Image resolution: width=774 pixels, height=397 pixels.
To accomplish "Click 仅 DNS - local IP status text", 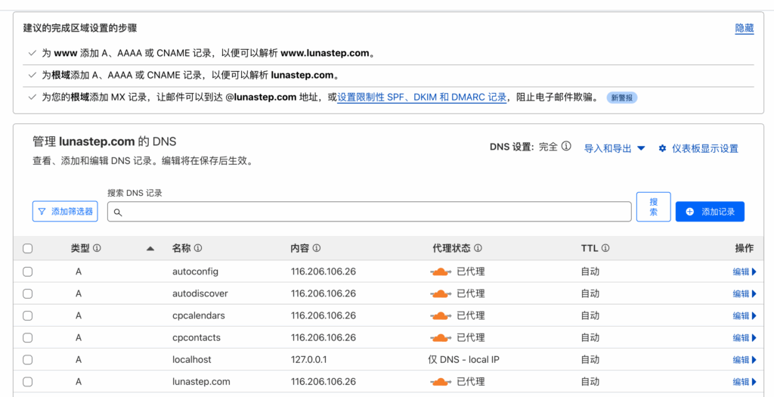I will coord(463,360).
